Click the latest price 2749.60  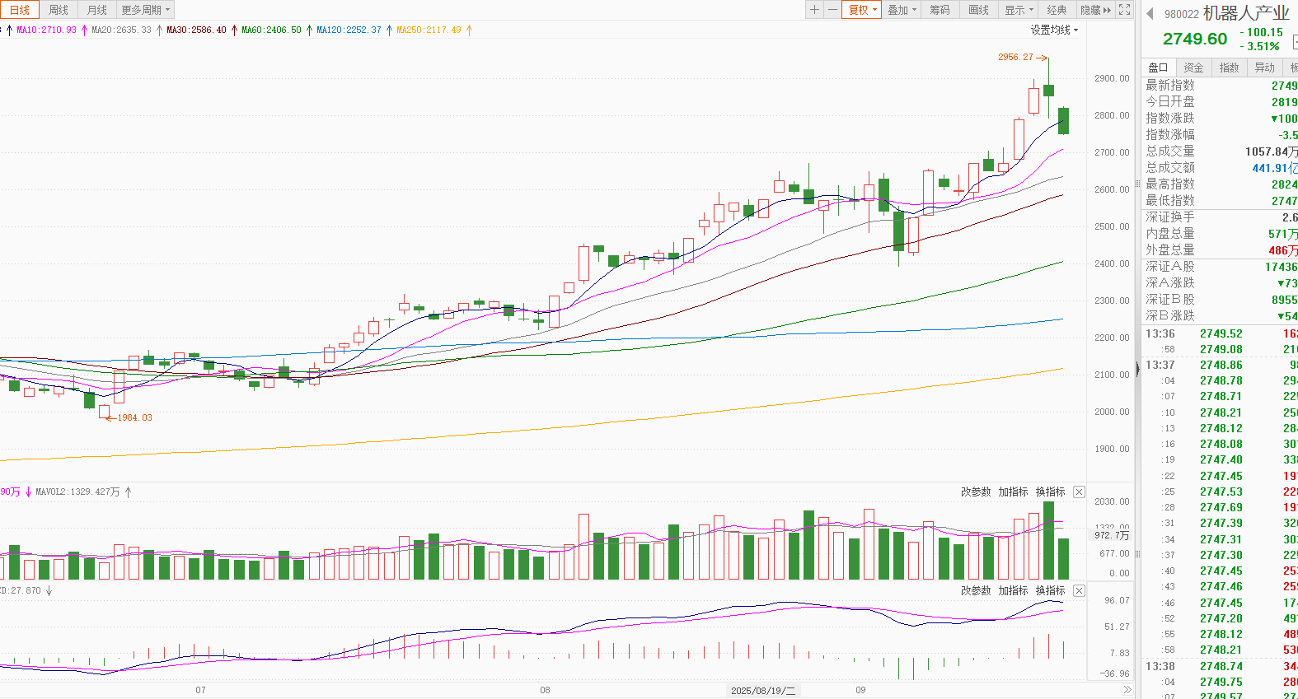[x=1195, y=39]
